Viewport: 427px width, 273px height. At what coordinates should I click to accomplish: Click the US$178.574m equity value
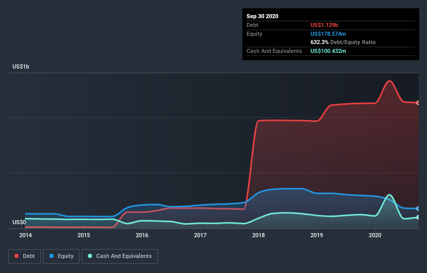coord(328,34)
